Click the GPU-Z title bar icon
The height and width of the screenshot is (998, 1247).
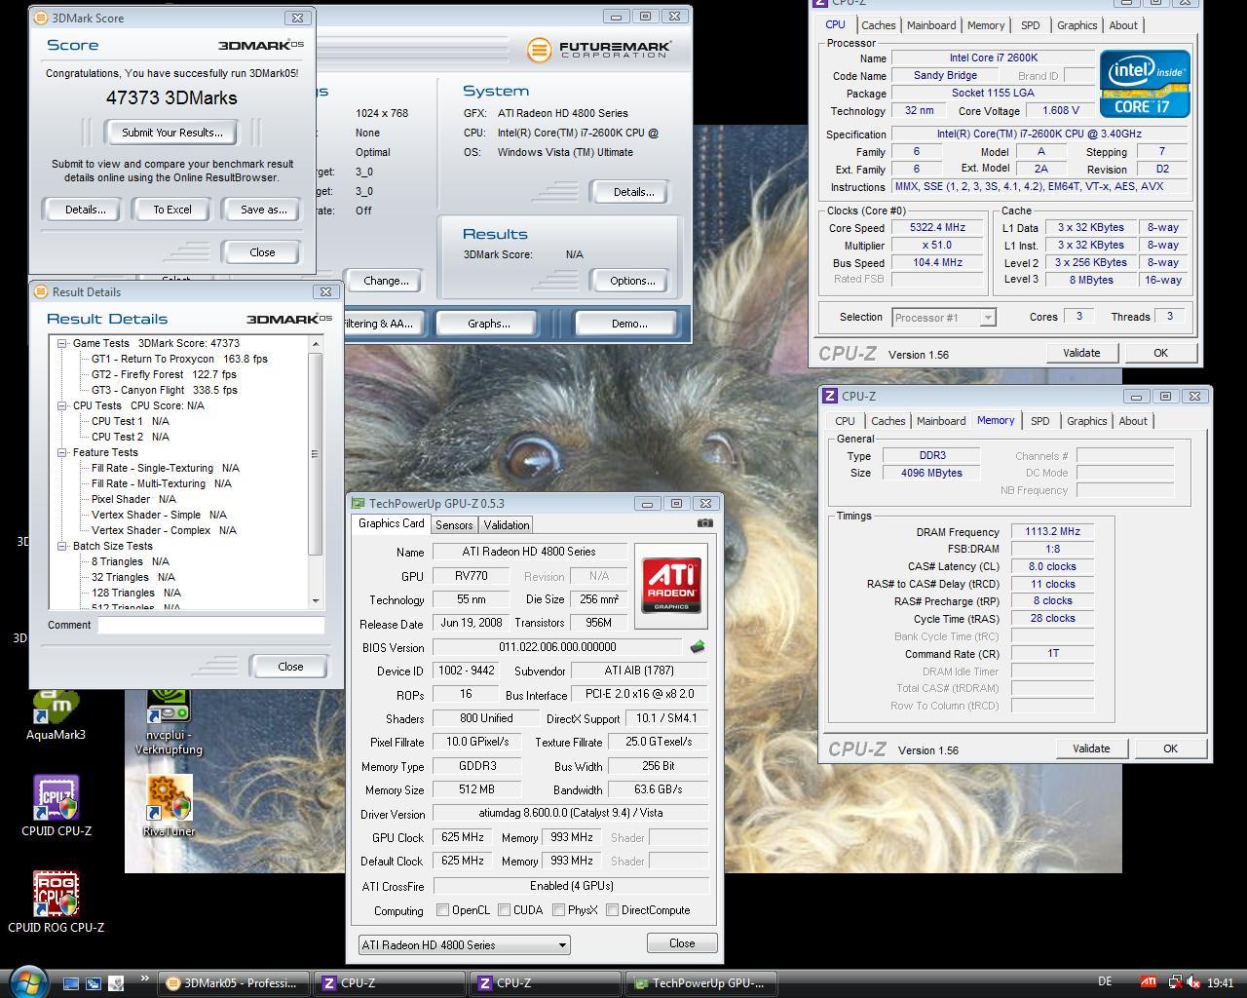358,504
